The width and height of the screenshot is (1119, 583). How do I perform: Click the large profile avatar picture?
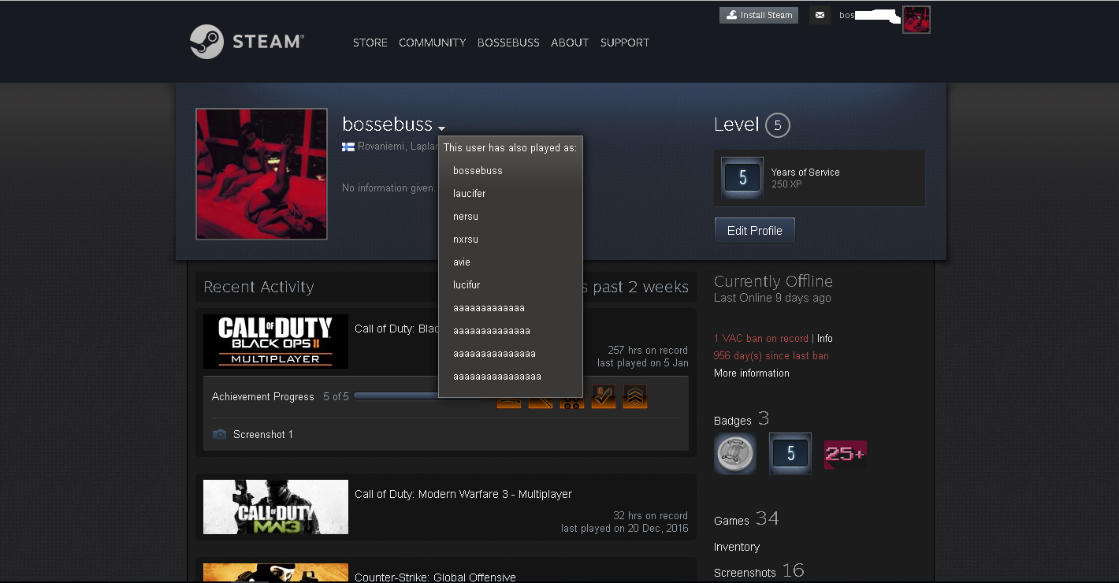262,174
